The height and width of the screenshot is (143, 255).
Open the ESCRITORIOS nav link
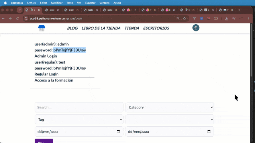pyautogui.click(x=156, y=28)
